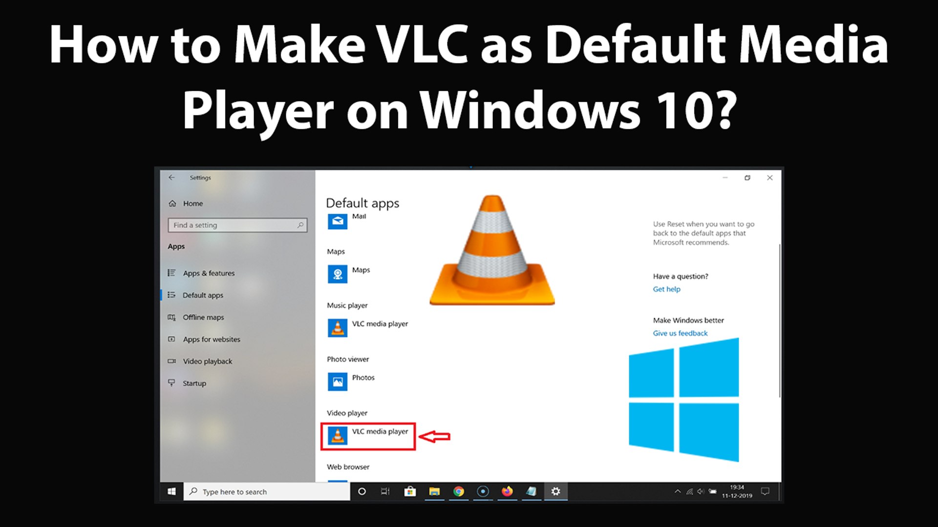The width and height of the screenshot is (938, 527).
Task: Show hidden system tray icons
Action: tap(678, 491)
